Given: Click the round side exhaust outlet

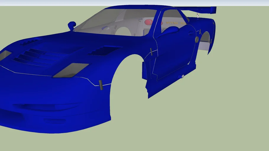Looking at the screenshot, I should click(x=183, y=76).
